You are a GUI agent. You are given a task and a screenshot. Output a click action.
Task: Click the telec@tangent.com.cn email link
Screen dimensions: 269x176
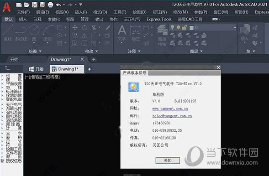coord(172,116)
